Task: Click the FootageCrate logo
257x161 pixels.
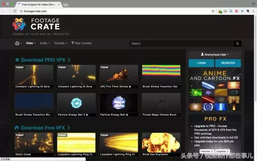Action: click(x=36, y=25)
